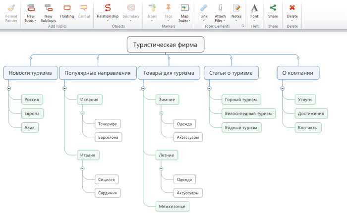This screenshot has height=213, width=347.
Task: Select the Водный туризм subtopic
Action: tap(241, 128)
